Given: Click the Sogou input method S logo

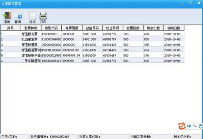Looking at the screenshot, I should [x=182, y=126].
